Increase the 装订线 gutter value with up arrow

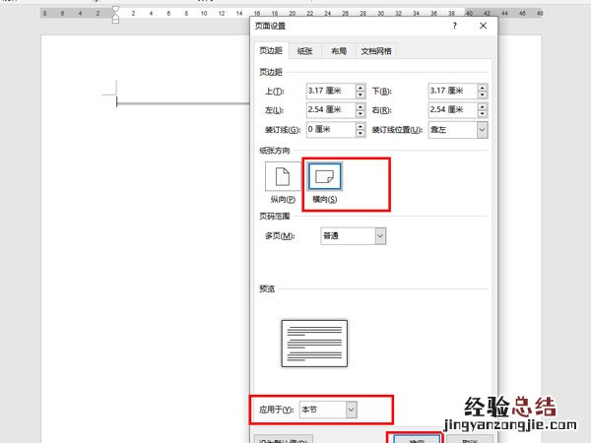(361, 125)
